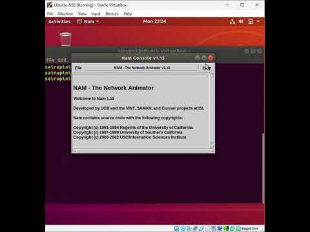310x232 pixels.
Task: Click the 'NAM - The Network Animator' heading
Action: pos(113,88)
